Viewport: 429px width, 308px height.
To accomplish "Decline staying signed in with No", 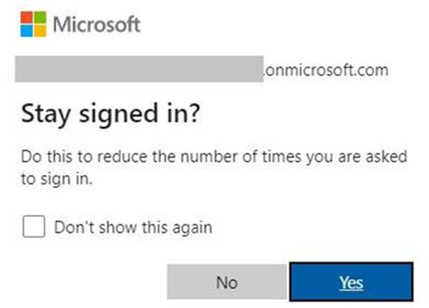I will coord(226,282).
